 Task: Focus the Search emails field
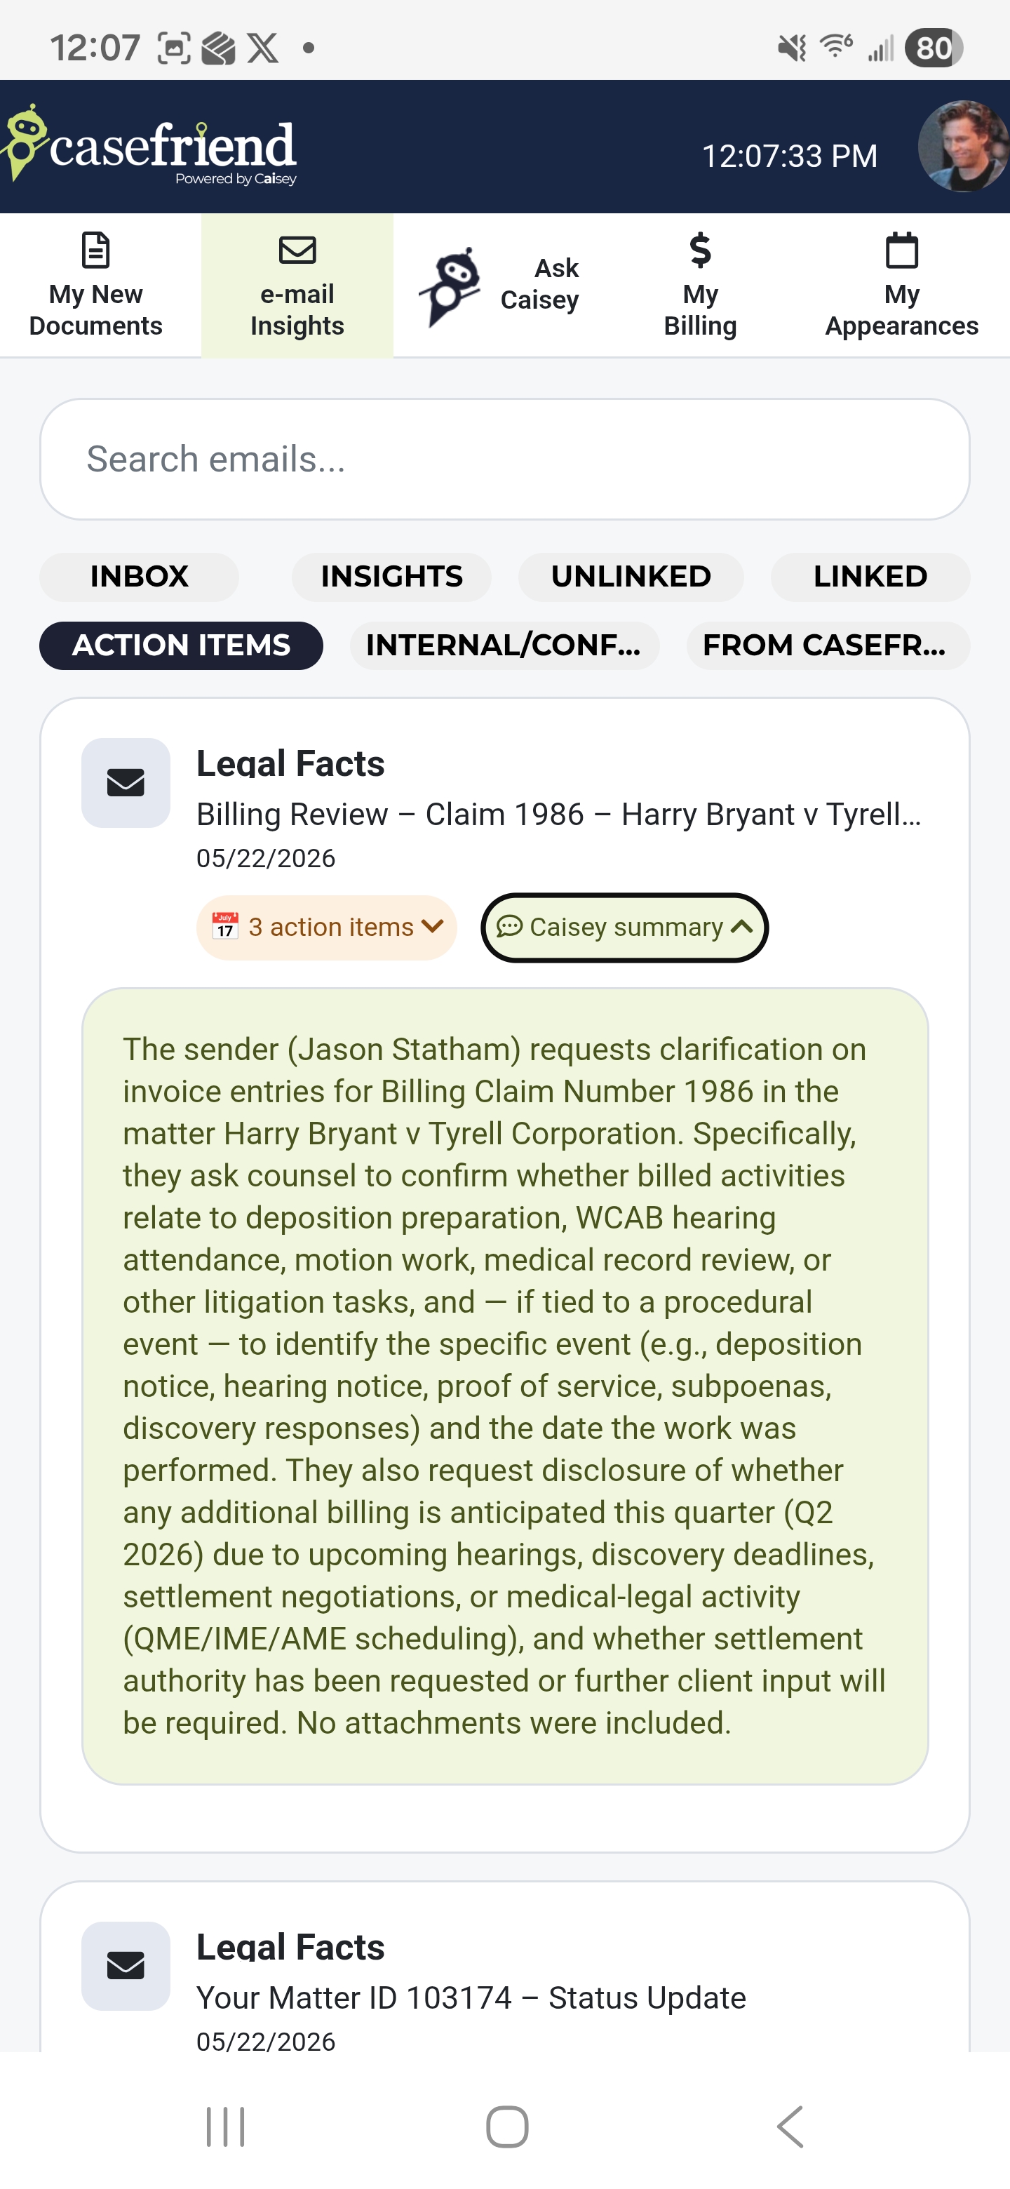click(504, 459)
